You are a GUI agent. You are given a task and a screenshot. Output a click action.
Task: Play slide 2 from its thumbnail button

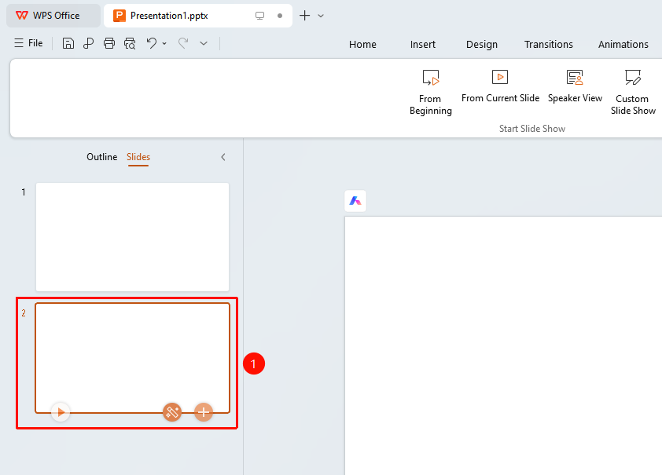coord(61,411)
